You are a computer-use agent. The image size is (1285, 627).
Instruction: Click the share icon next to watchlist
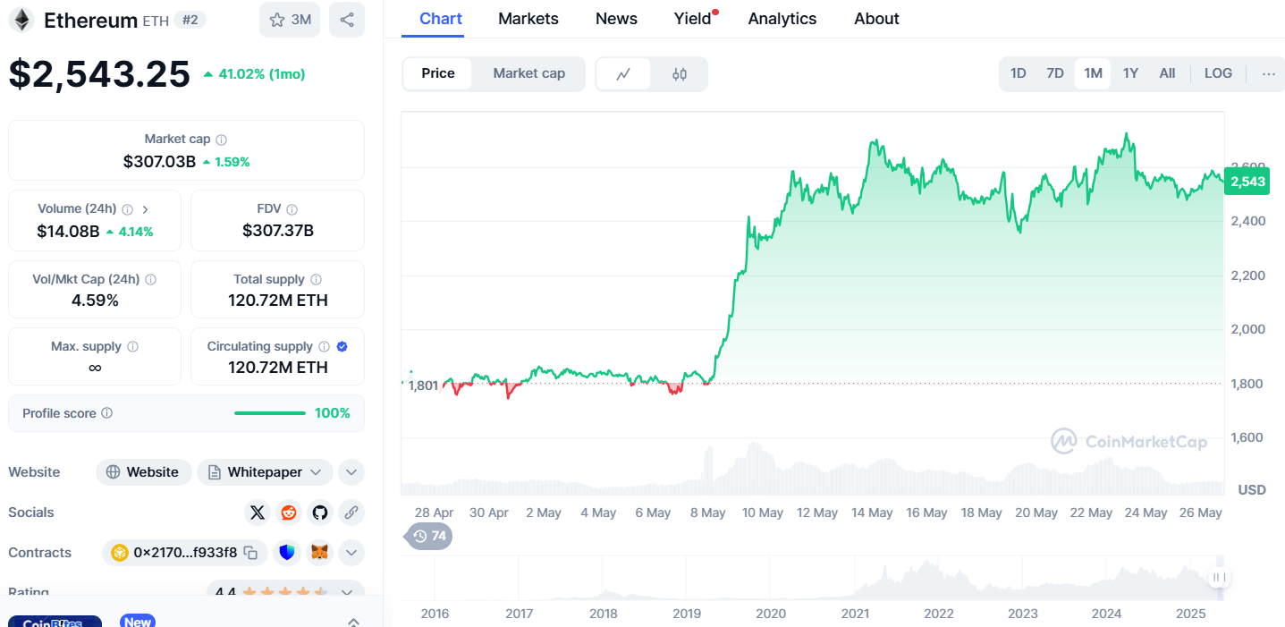click(347, 20)
